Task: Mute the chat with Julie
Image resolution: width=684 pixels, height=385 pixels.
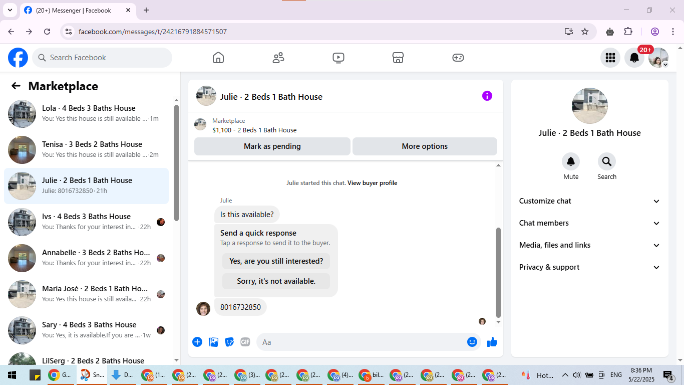Action: 571,161
